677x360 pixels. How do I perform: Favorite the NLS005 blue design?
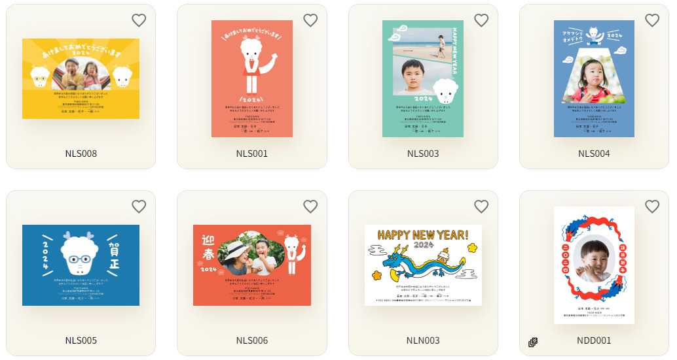click(x=139, y=206)
